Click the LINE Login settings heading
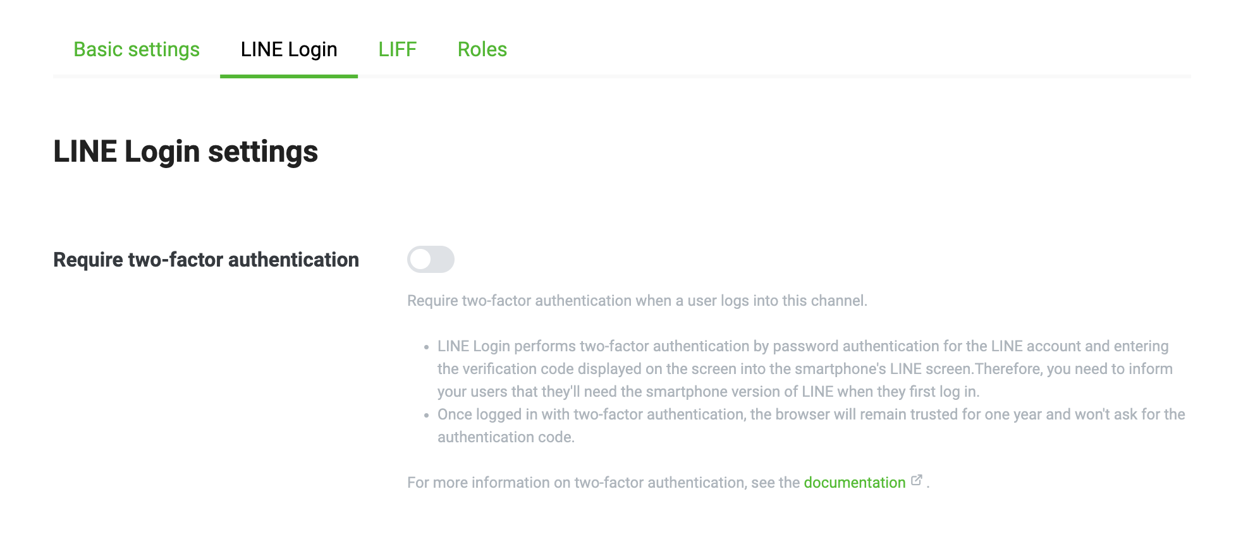 (186, 151)
